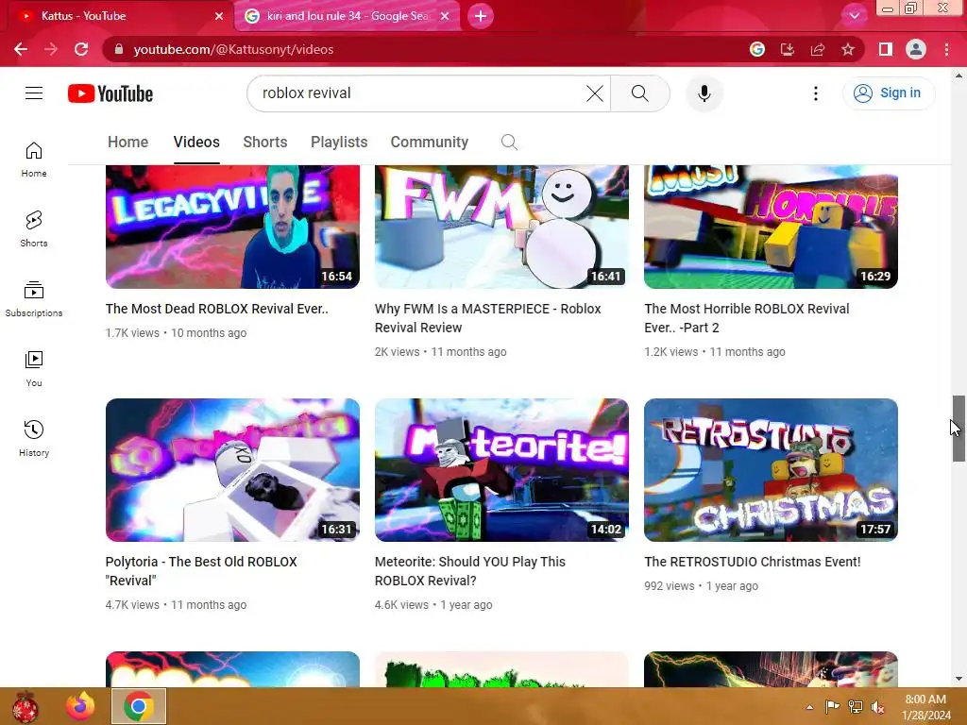967x725 pixels.
Task: Toggle the browser side panel
Action: 886,49
